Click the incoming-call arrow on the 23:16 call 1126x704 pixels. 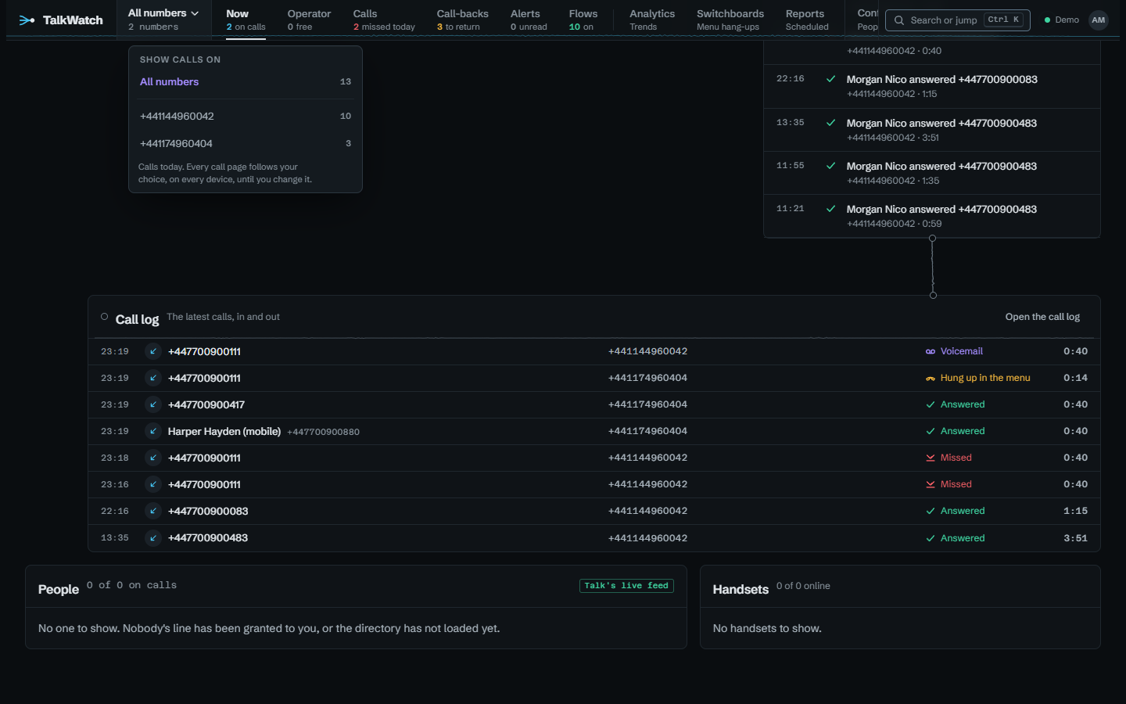pyautogui.click(x=153, y=484)
